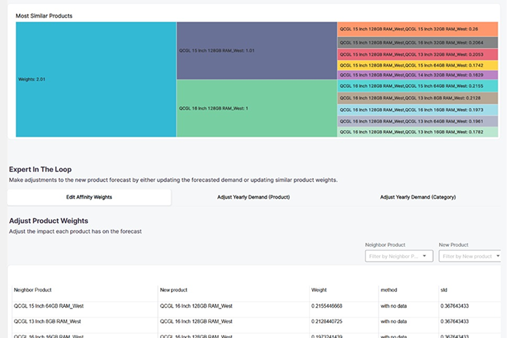
Task: Select the QCGL 15 Inch 128GB RAM_West: 1.01 block
Action: coord(257,51)
